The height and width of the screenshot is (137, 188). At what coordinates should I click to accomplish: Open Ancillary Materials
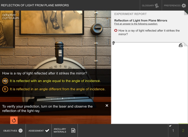pos(65,130)
